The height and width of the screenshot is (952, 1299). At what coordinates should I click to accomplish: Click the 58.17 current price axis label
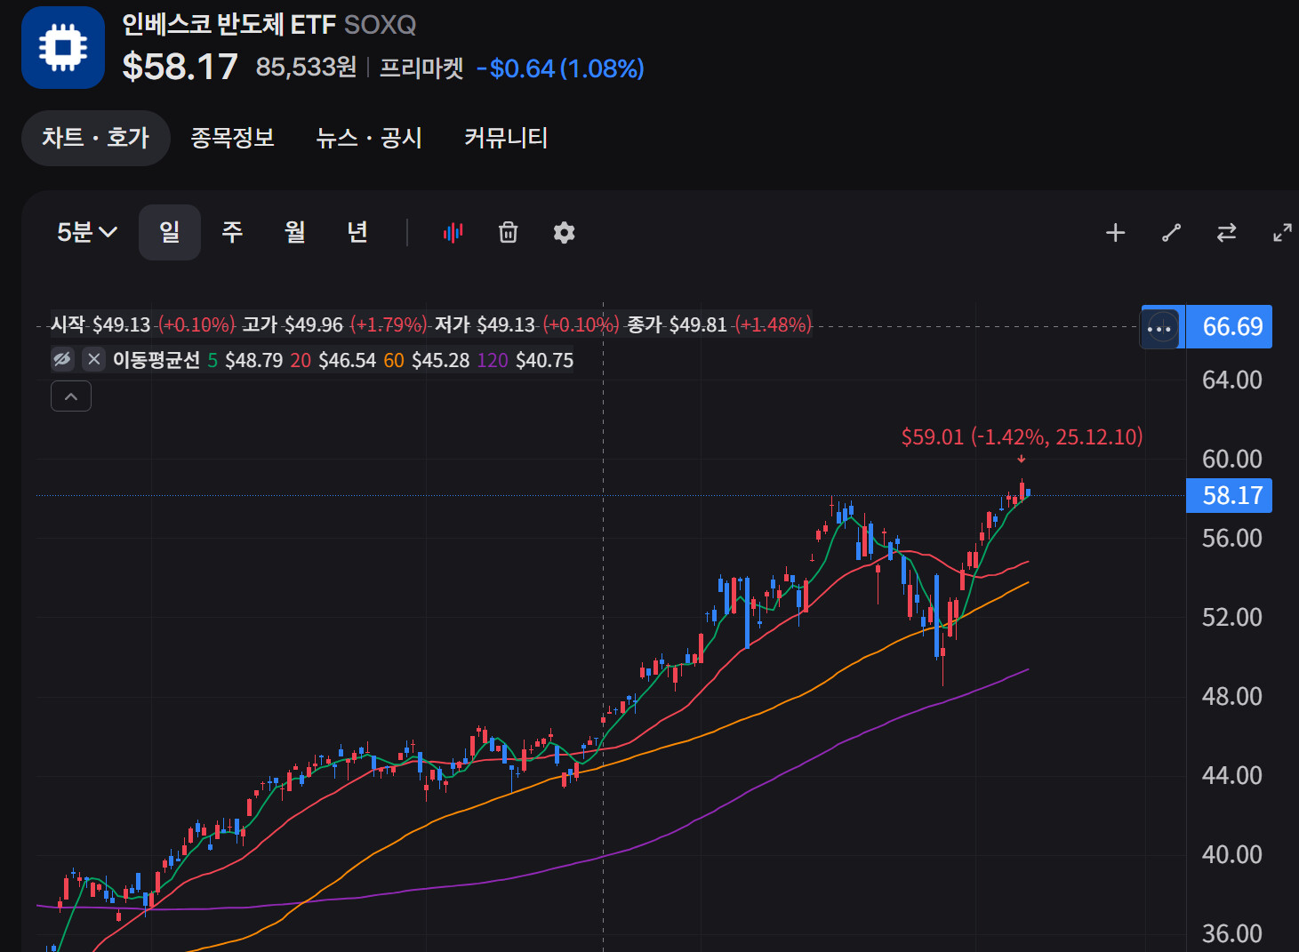tap(1230, 496)
